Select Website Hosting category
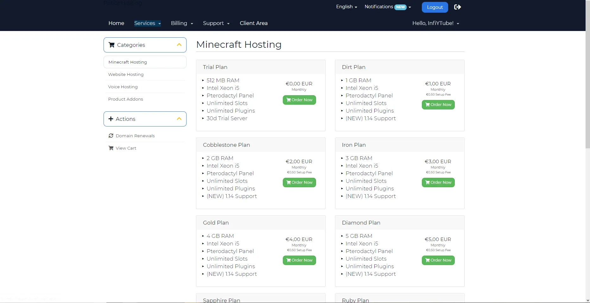 point(126,74)
